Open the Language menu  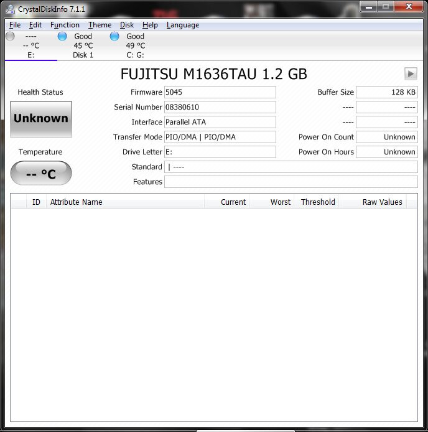tap(183, 25)
